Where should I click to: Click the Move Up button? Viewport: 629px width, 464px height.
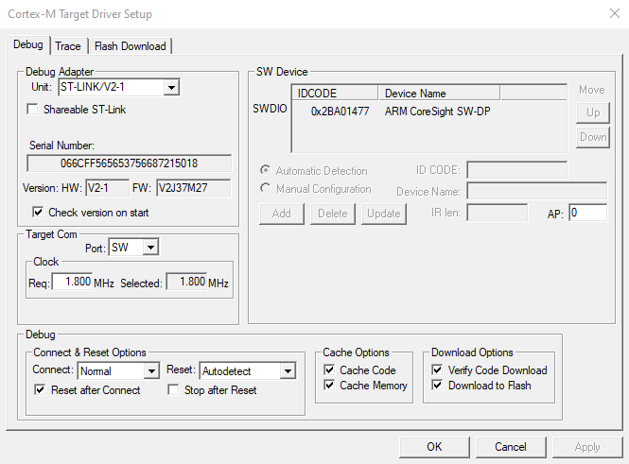pos(593,112)
